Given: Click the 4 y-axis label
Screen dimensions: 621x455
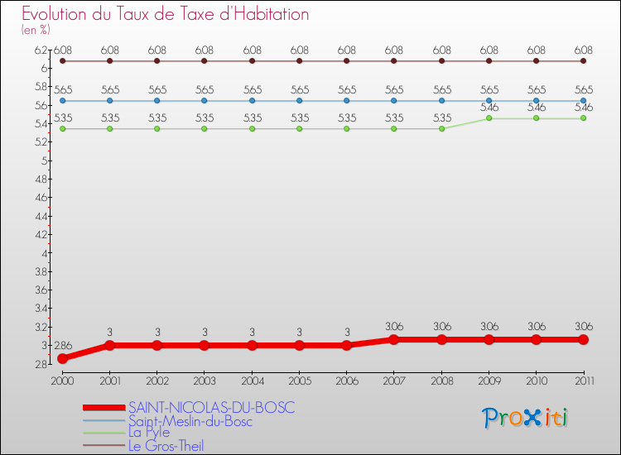Looking at the screenshot, I should [x=45, y=253].
